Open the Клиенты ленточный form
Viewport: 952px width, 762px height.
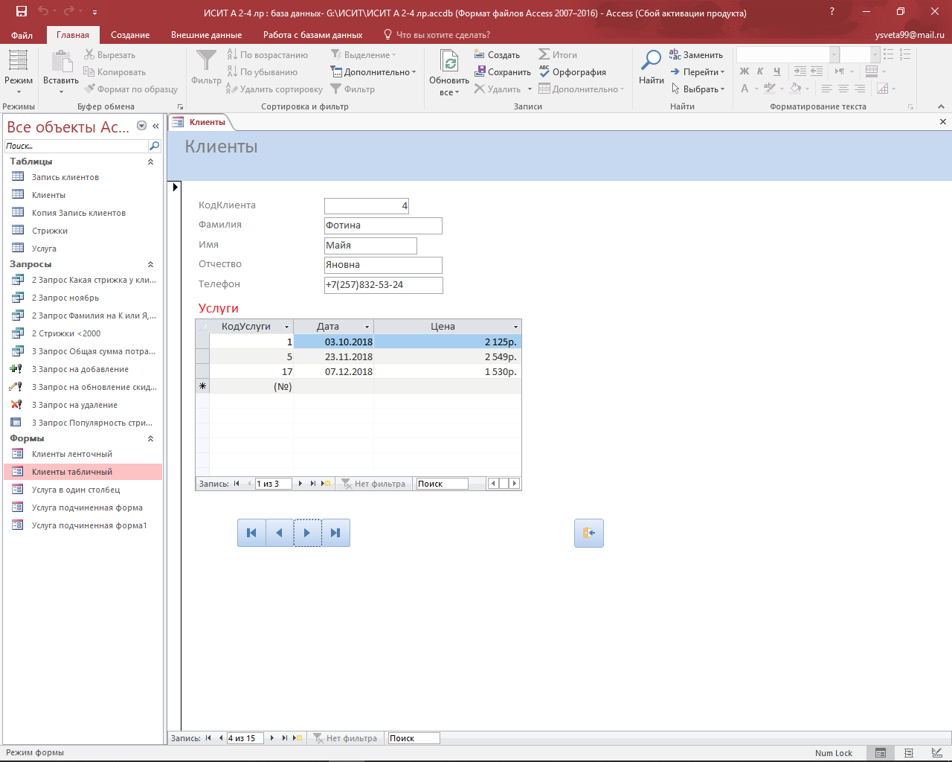72,454
